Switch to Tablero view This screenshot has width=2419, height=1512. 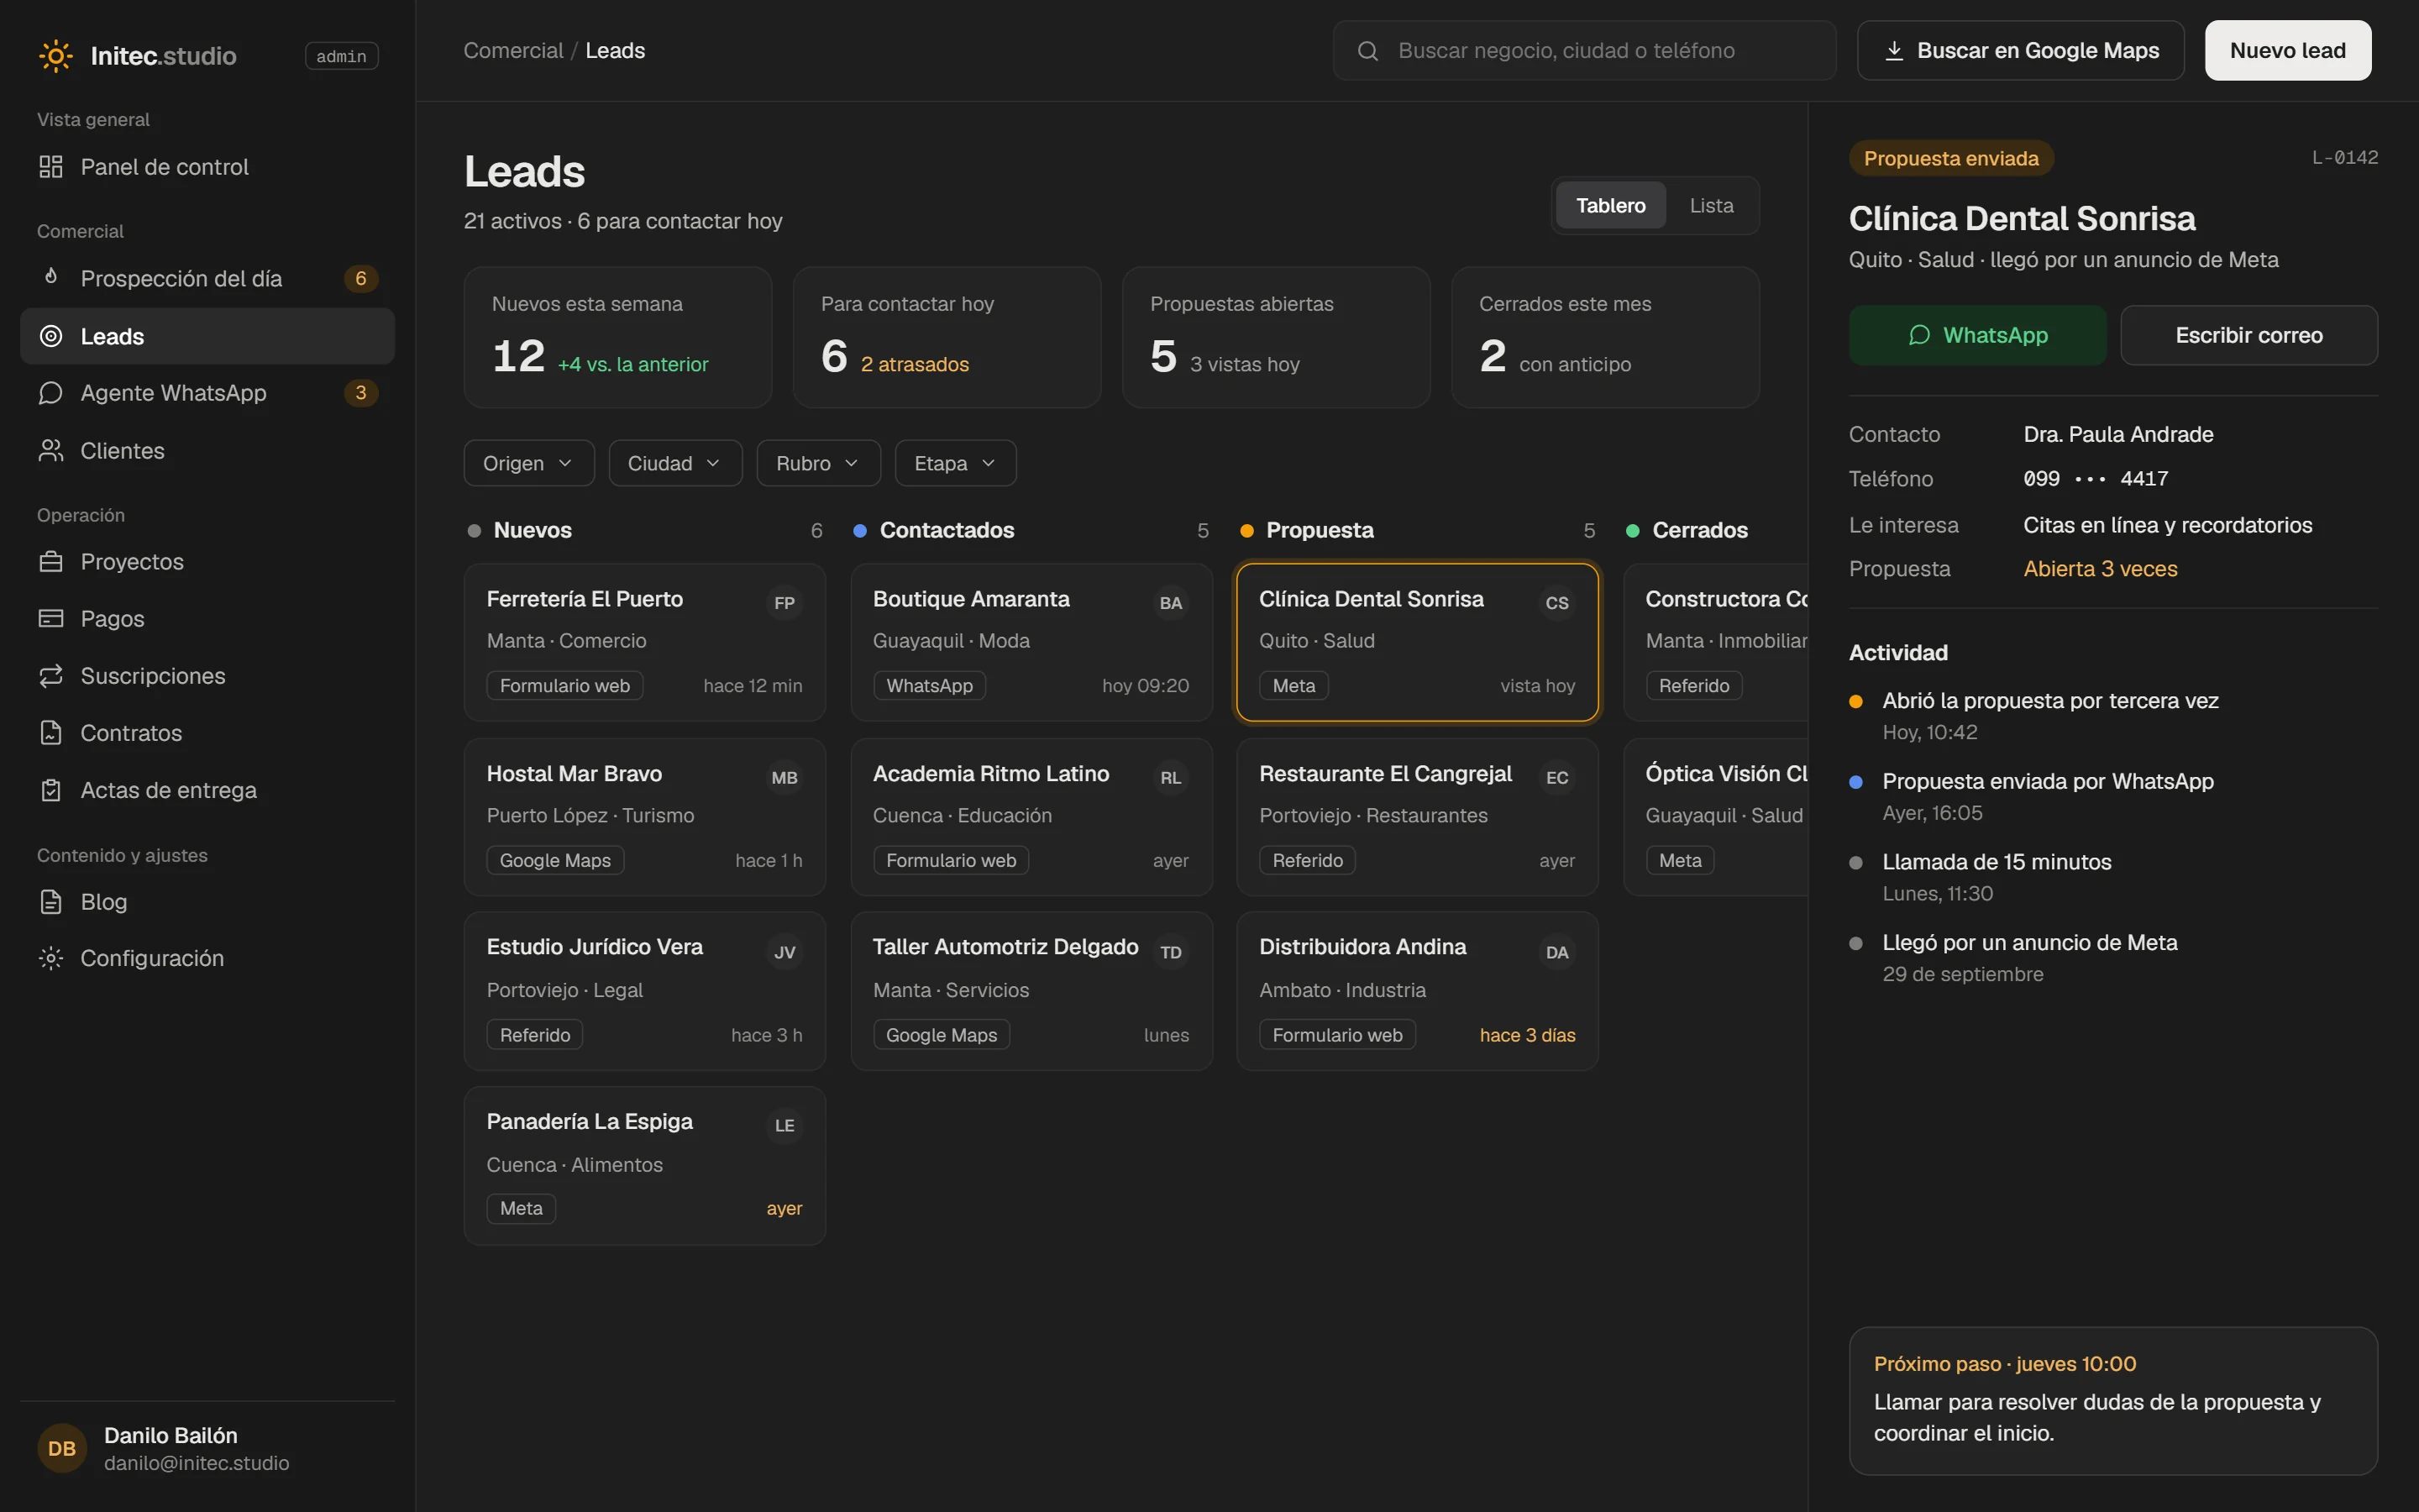pyautogui.click(x=1610, y=205)
